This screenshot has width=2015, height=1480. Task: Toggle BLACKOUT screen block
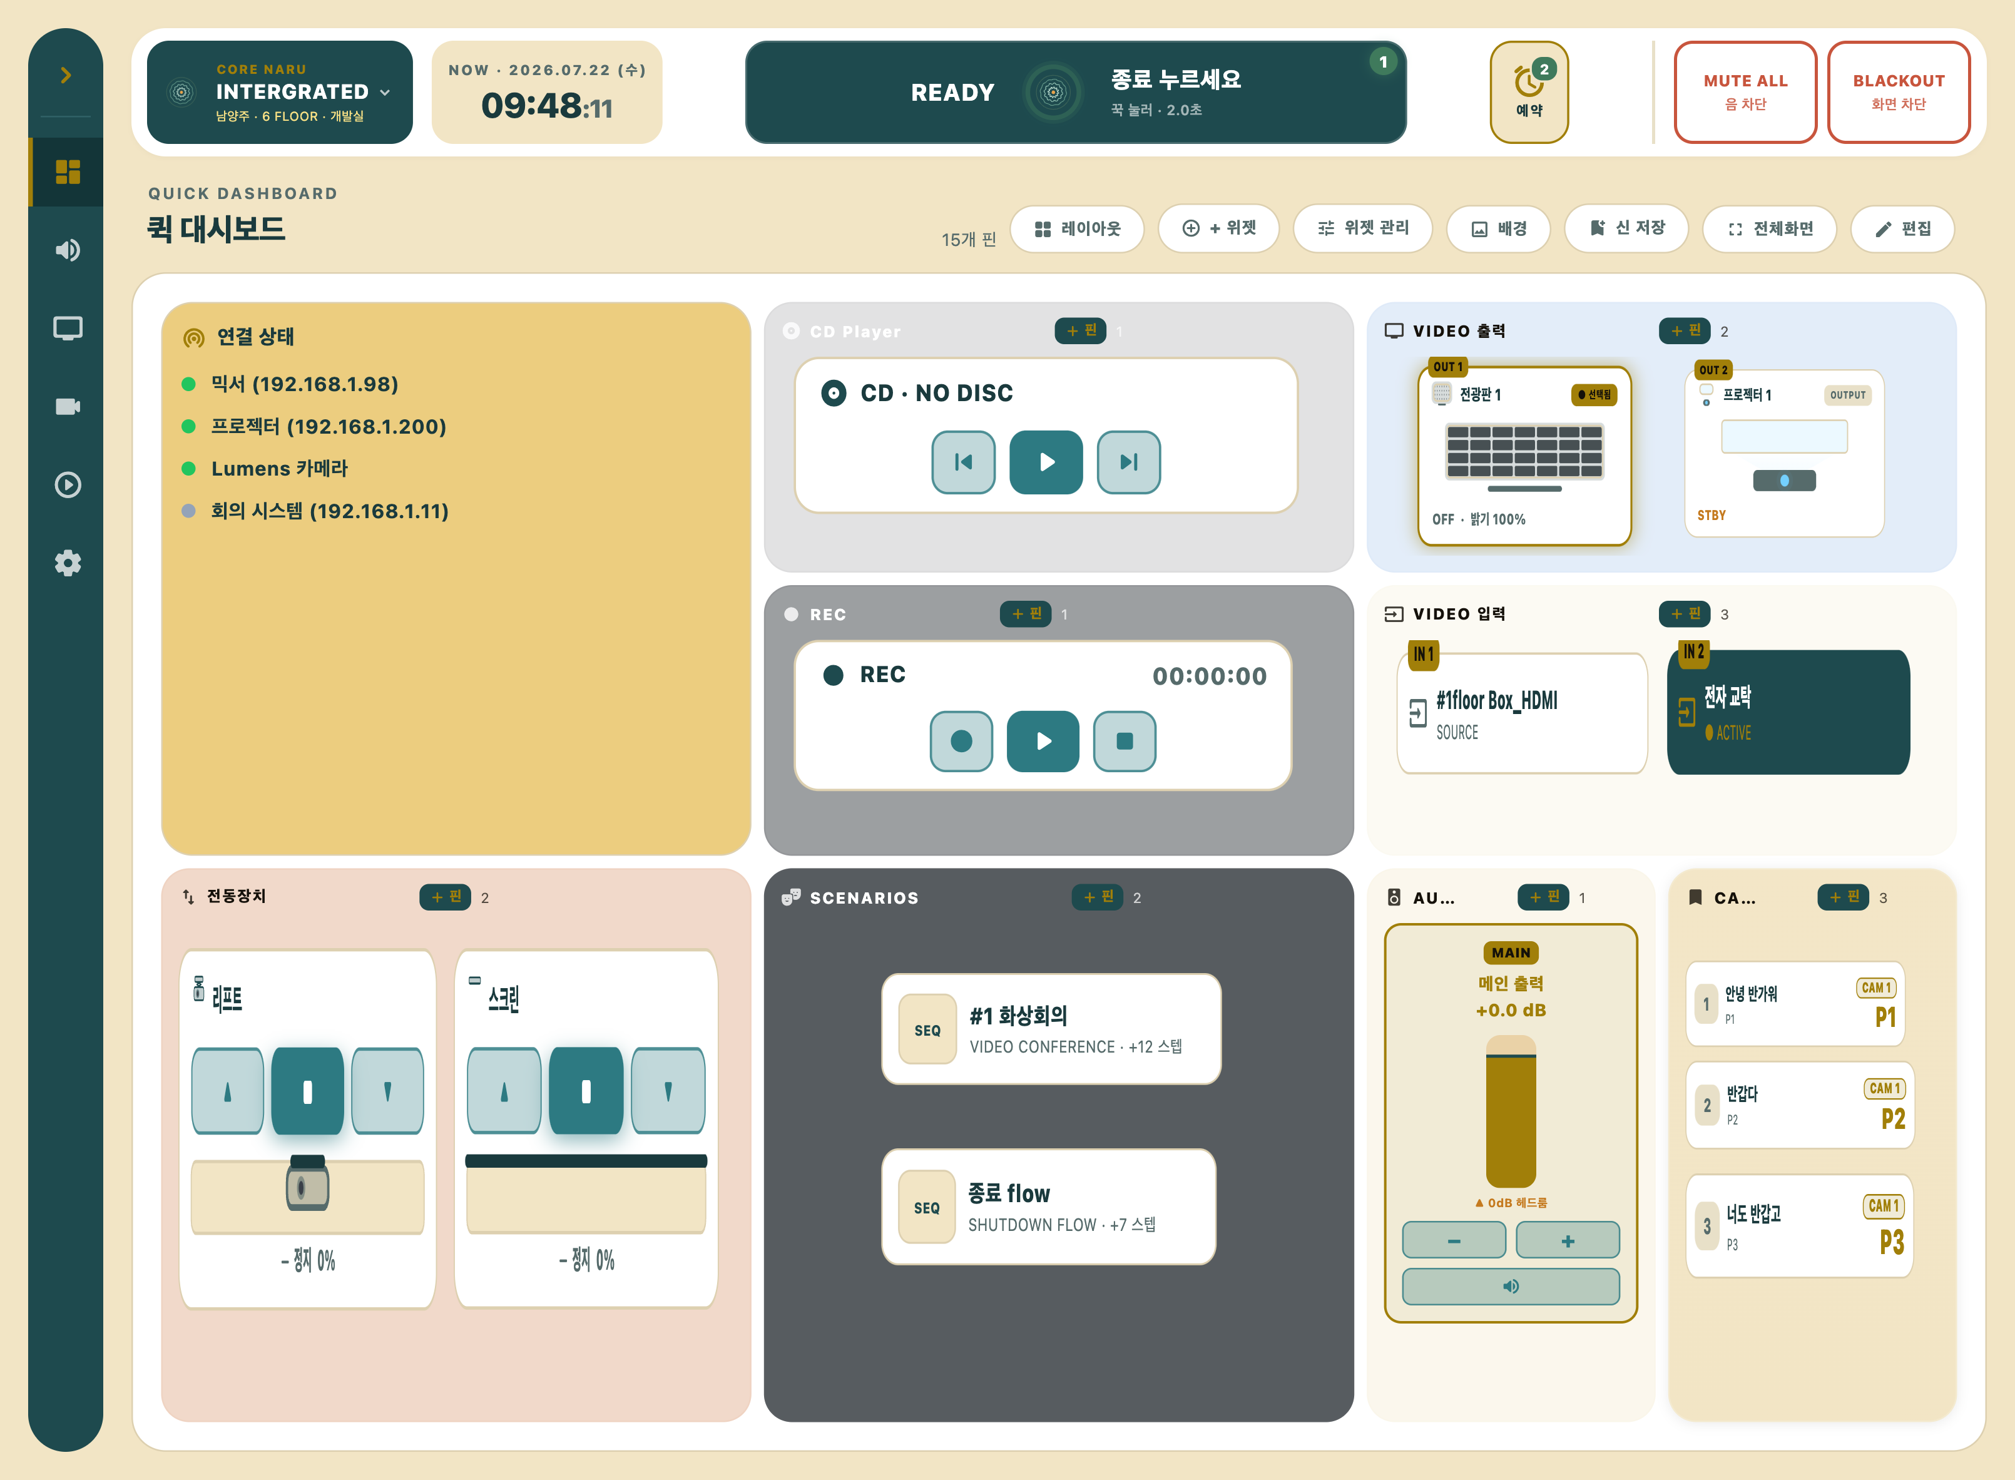(1899, 91)
